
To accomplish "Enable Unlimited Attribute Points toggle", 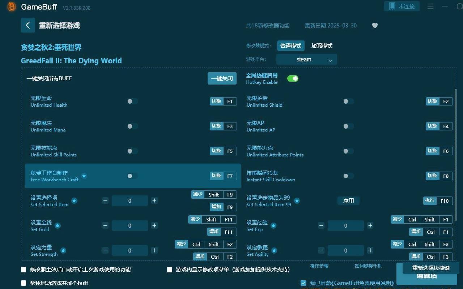I will [348, 151].
